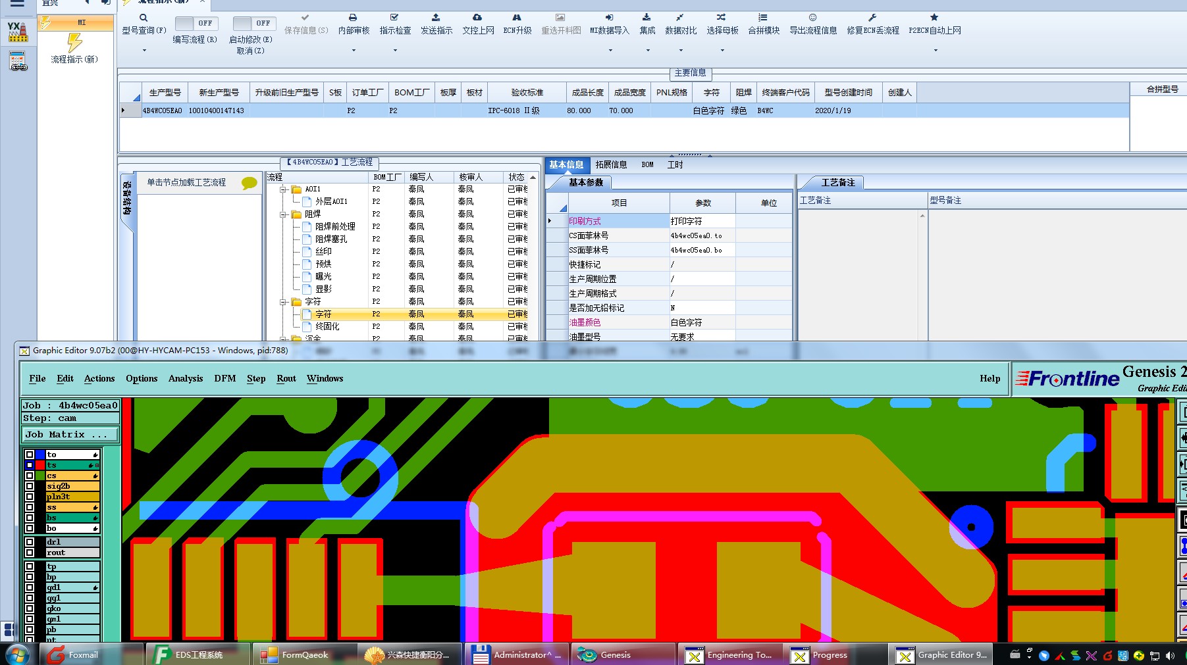Select the 终固化 process node
The height and width of the screenshot is (665, 1187).
coord(327,327)
